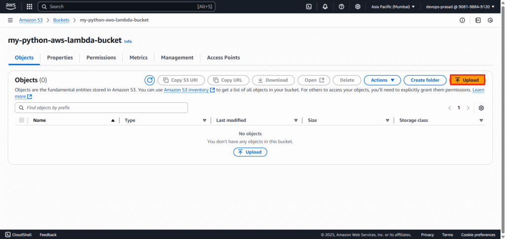The height and width of the screenshot is (239, 505).
Task: Click Upload button in empty table
Action: click(x=250, y=152)
